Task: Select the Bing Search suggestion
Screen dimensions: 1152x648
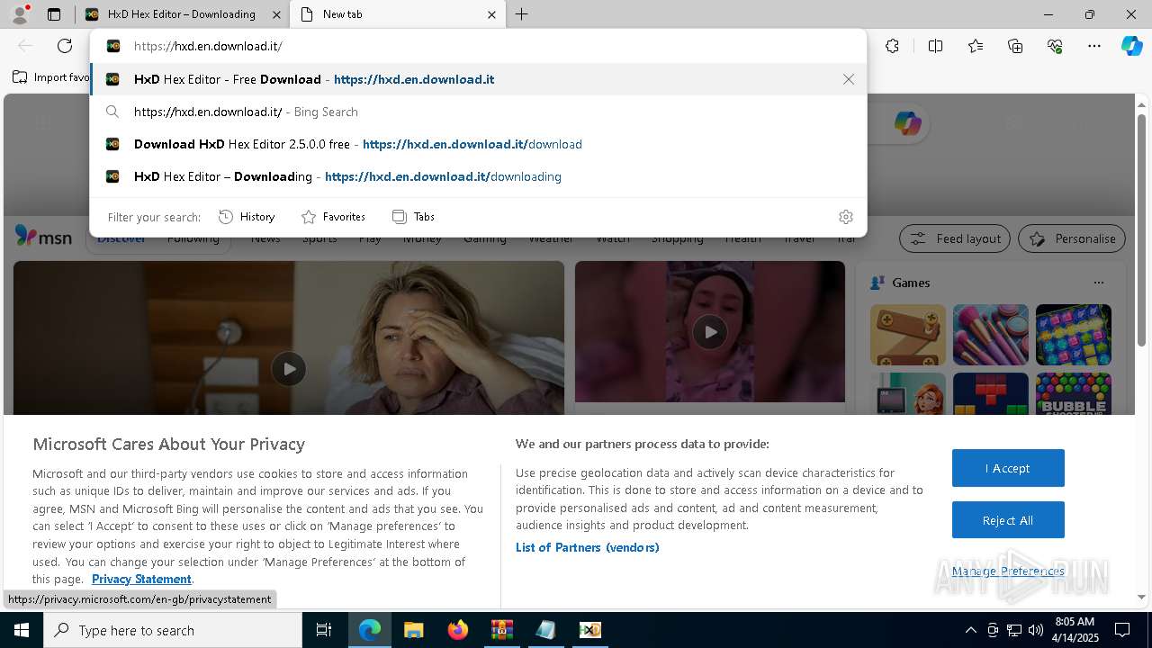Action: click(x=478, y=112)
